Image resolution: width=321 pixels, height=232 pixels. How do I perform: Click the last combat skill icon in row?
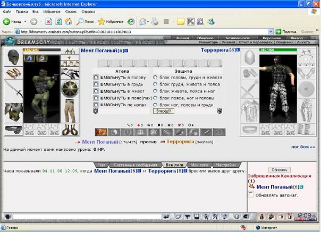219,132
